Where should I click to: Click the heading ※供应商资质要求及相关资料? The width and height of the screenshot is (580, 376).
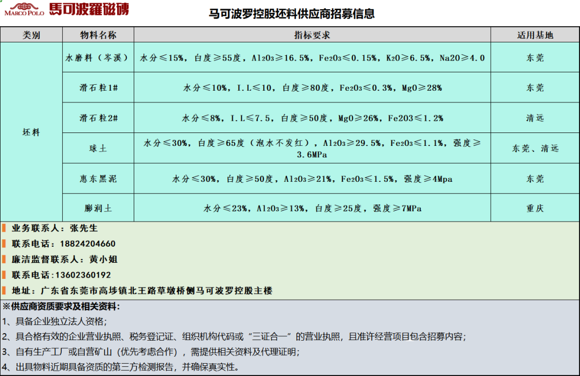61,306
